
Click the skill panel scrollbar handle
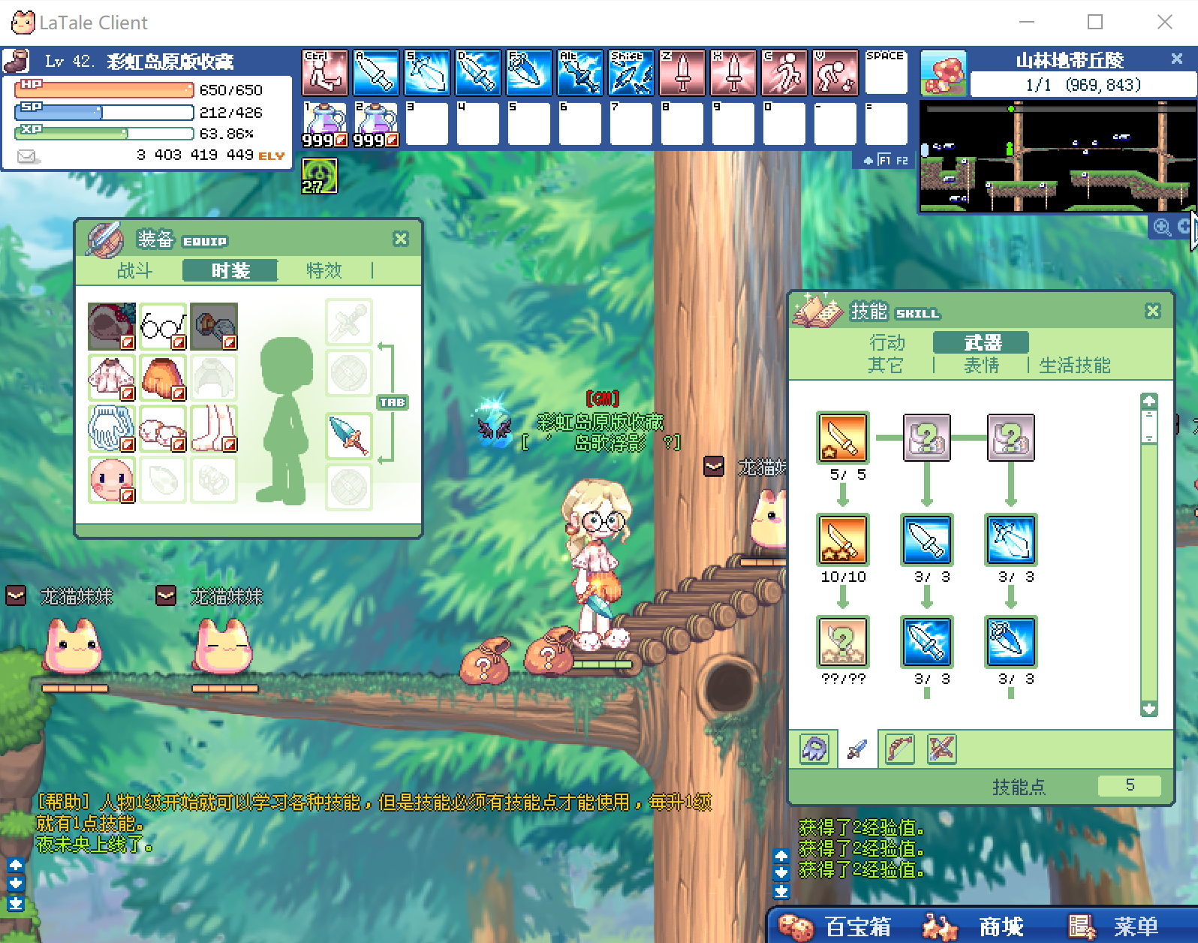click(x=1148, y=426)
